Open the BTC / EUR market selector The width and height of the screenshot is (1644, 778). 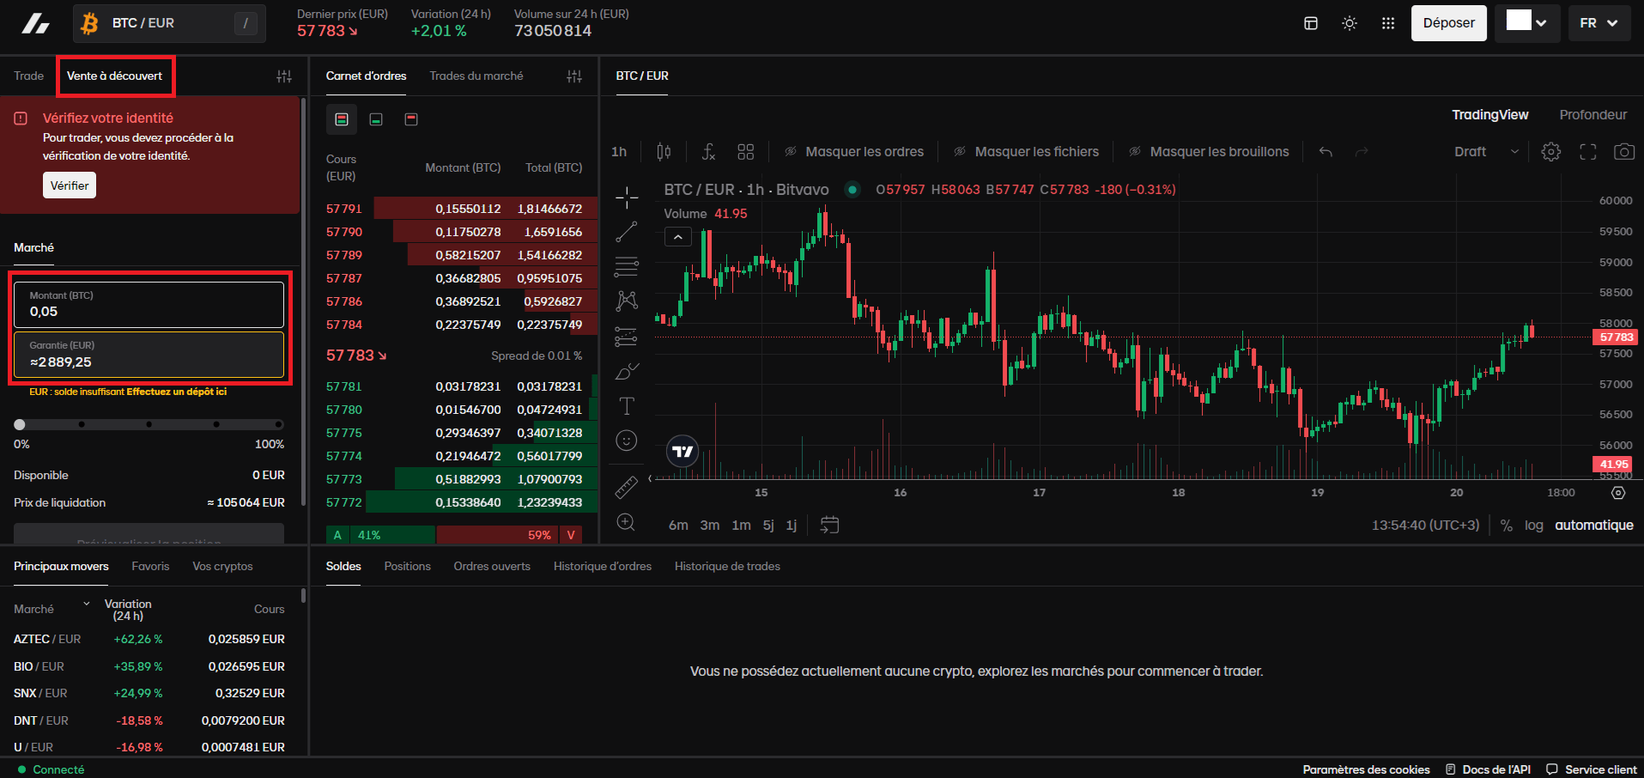168,23
